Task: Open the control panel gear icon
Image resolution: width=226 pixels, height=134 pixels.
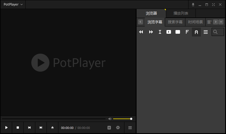Action: pos(118,128)
